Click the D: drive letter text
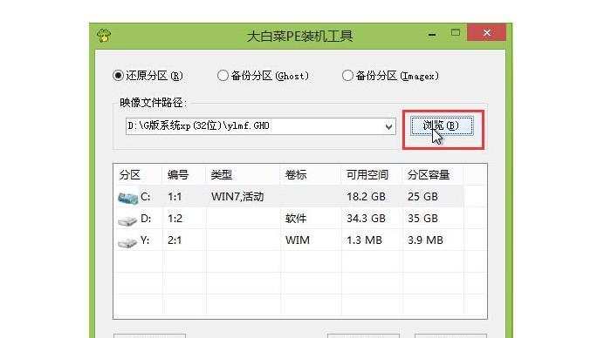The height and width of the screenshot is (338, 611). 146,219
